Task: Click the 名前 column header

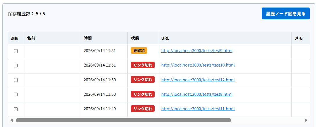Action: click(52, 38)
